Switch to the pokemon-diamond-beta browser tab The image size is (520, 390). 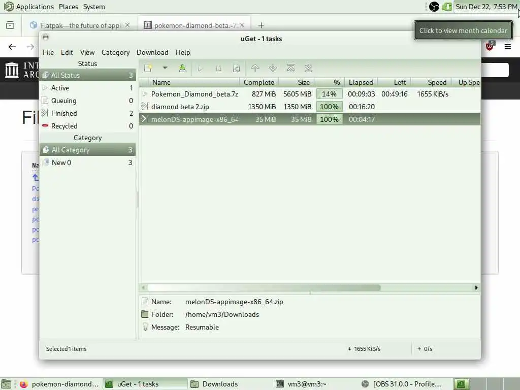tap(195, 25)
